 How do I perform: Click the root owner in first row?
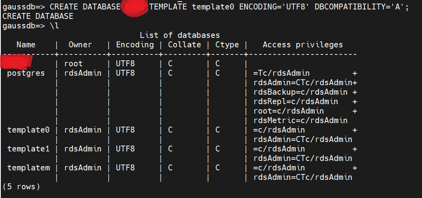(73, 64)
